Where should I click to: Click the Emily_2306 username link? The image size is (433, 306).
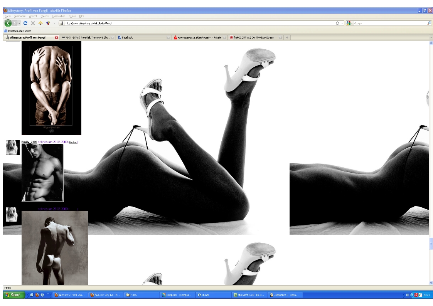coord(29,142)
